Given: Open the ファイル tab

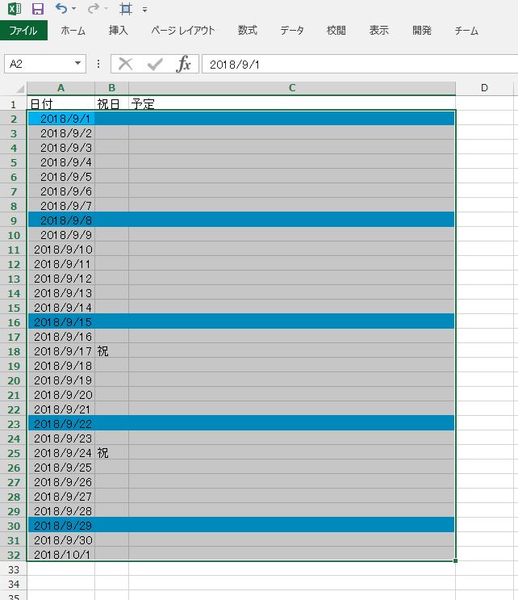Looking at the screenshot, I should [23, 30].
